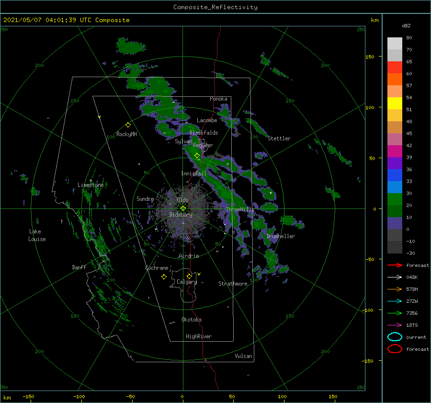Viewport: 431px width, 403px height.
Task: Click the Ponoka label on map
Action: click(x=218, y=99)
